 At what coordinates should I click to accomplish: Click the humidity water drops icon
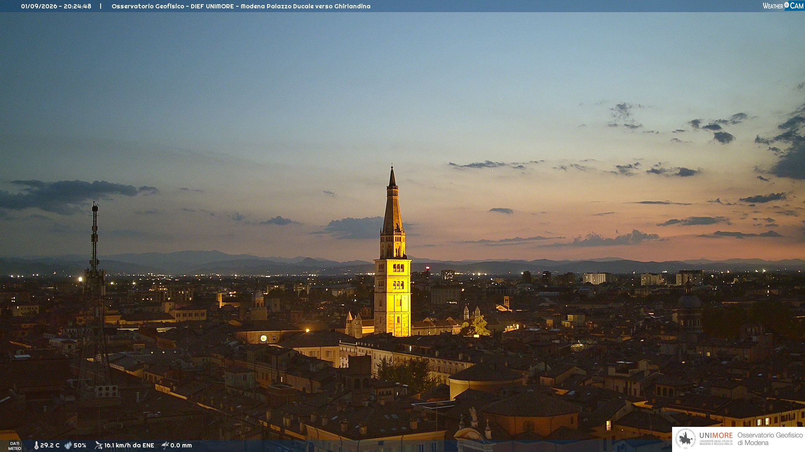[68, 445]
